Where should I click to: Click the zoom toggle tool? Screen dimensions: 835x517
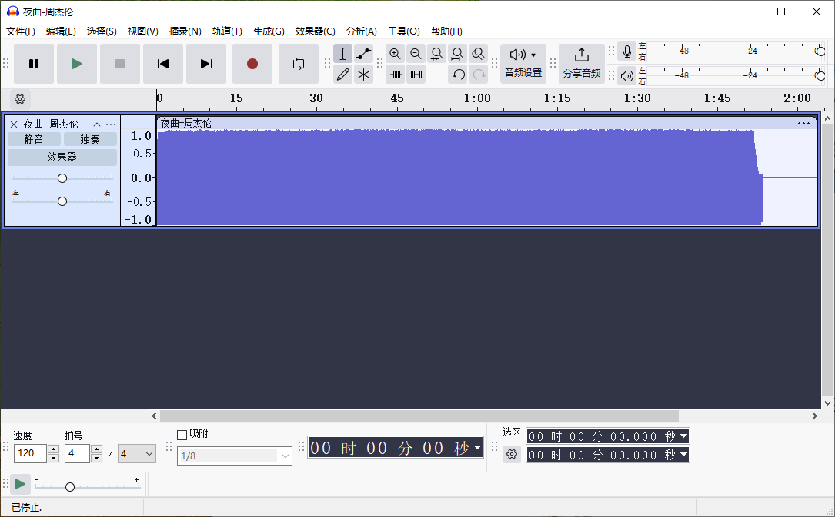(x=478, y=53)
